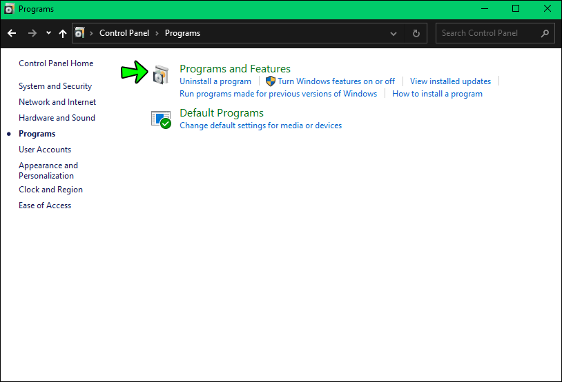Expand the address bar history dropdown
The image size is (562, 382).
click(394, 34)
